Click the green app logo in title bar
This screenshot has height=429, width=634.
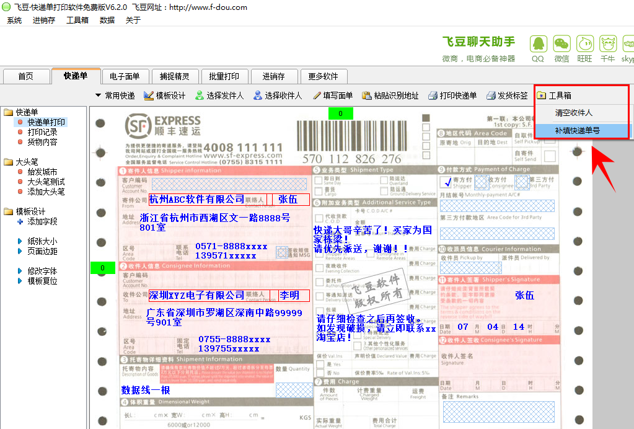[x=6, y=7]
